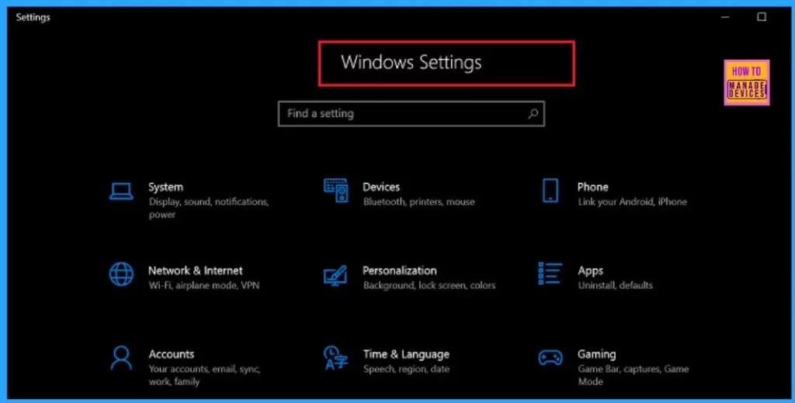Viewport: 795px width, 403px height.
Task: Select the Accounts person icon
Action: [x=121, y=358]
